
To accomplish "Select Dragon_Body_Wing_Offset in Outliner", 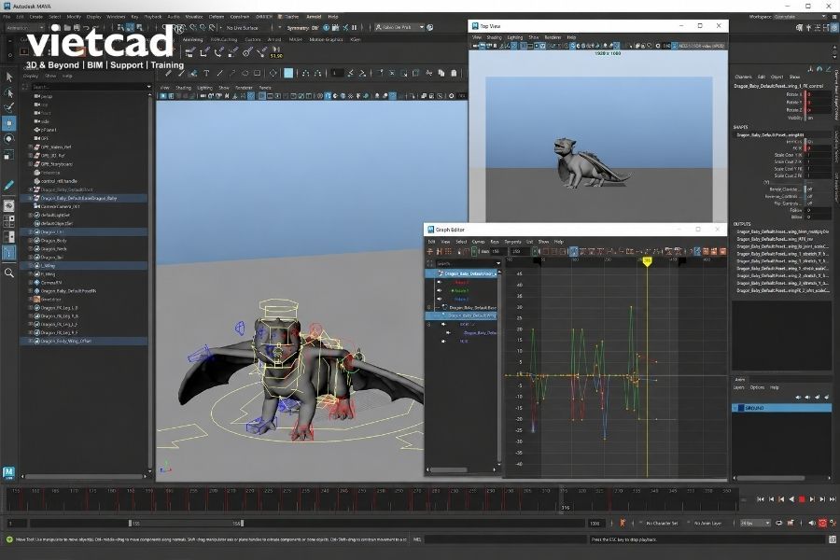I will pyautogui.click(x=85, y=341).
